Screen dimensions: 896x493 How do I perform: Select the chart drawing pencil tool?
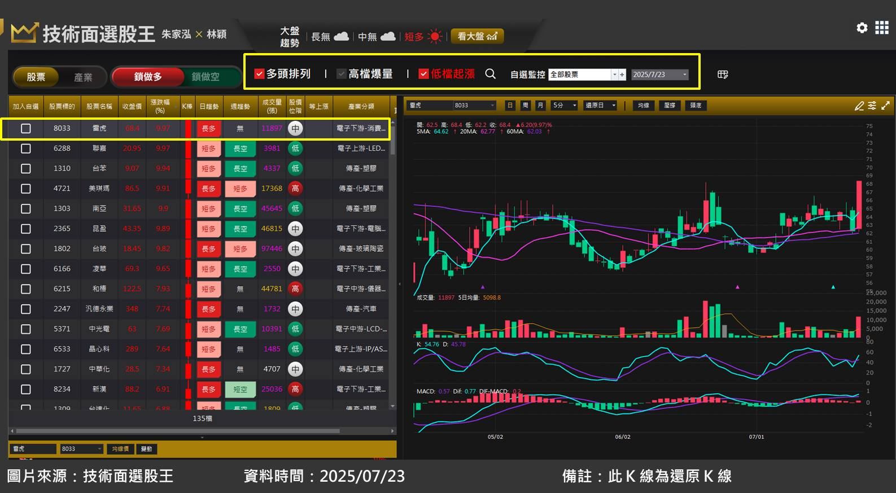tap(859, 106)
